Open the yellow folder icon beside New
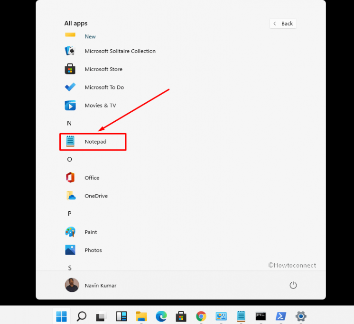The width and height of the screenshot is (354, 324). point(70,35)
